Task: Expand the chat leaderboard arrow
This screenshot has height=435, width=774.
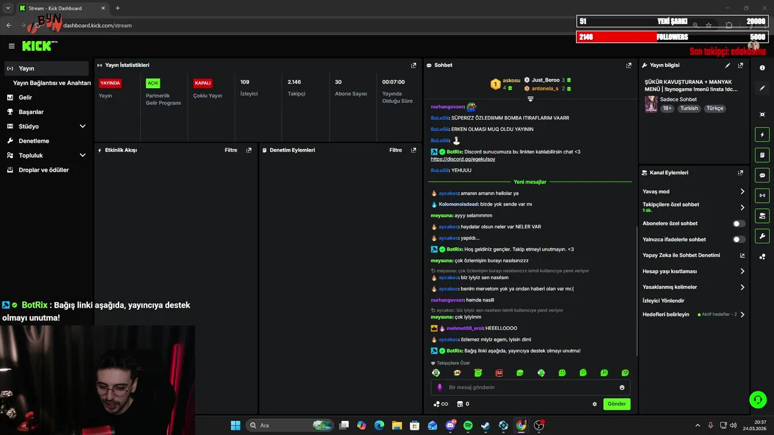Action: tap(530, 98)
